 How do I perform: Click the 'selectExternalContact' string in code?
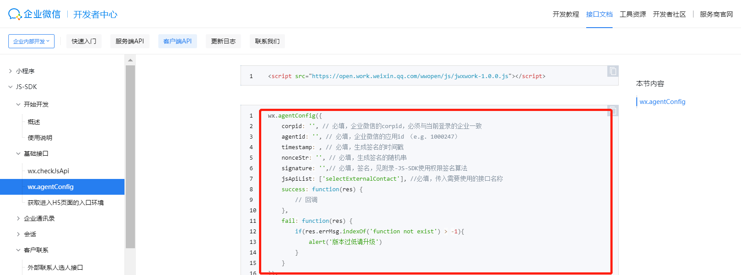coord(361,179)
